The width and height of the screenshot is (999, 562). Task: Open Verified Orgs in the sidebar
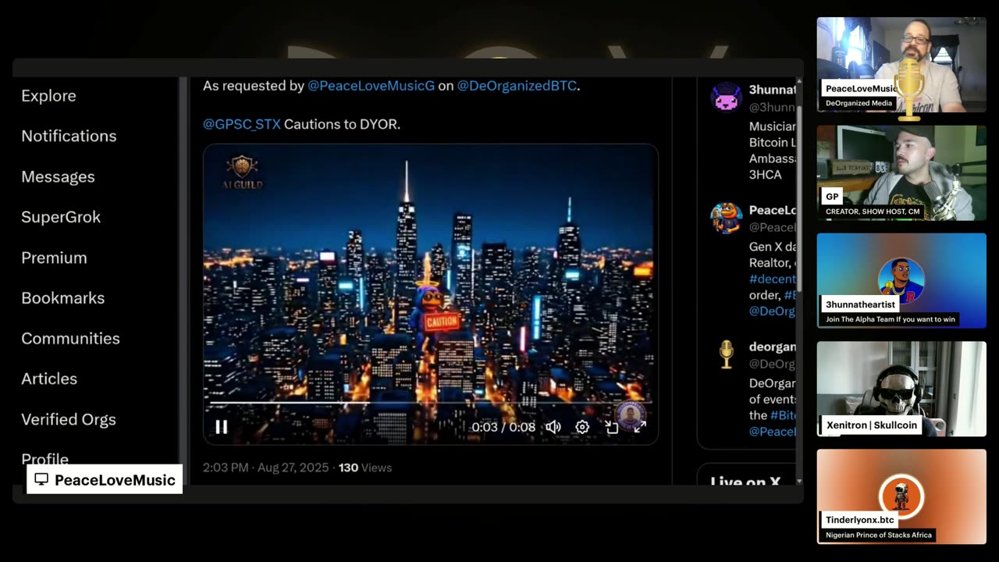pyautogui.click(x=69, y=419)
